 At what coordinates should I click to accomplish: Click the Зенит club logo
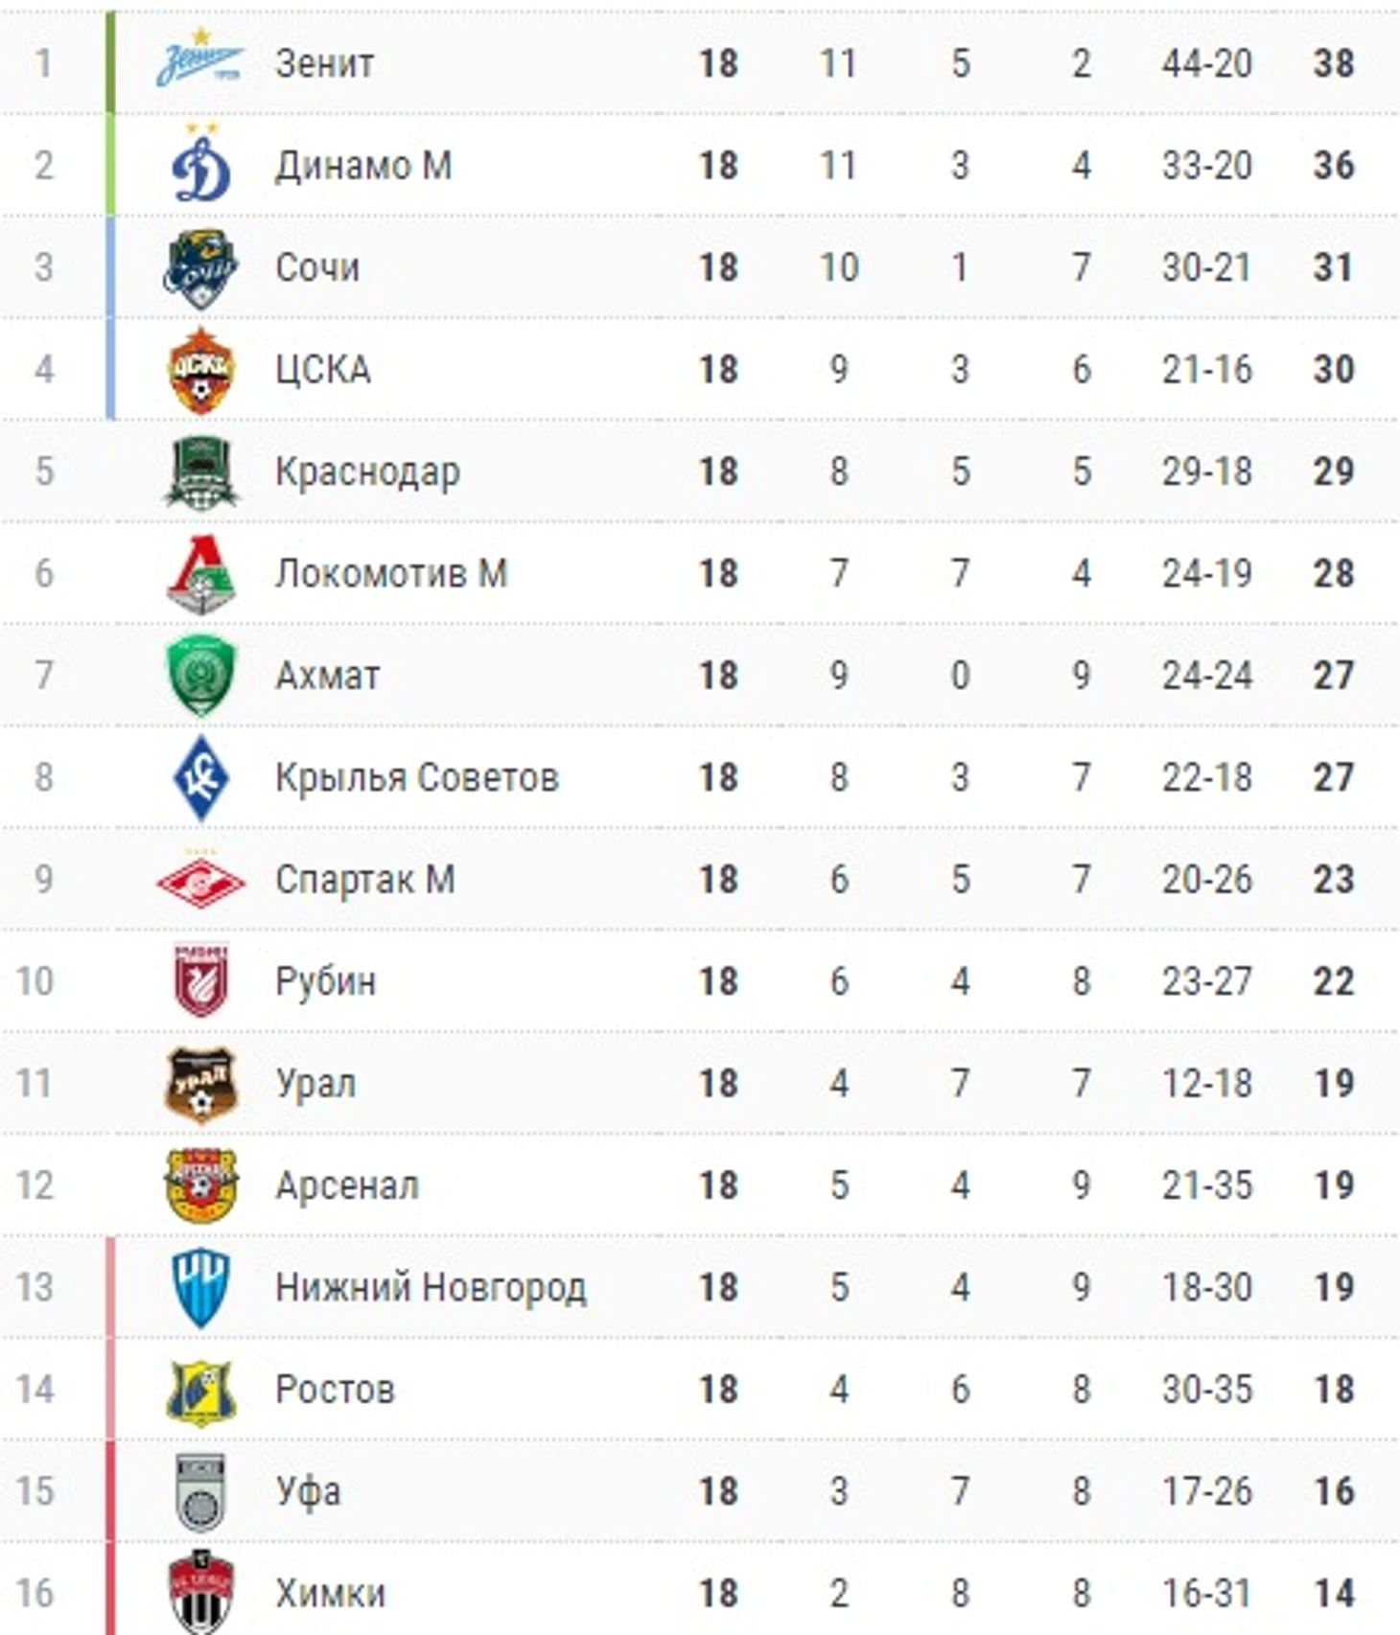coord(200,59)
